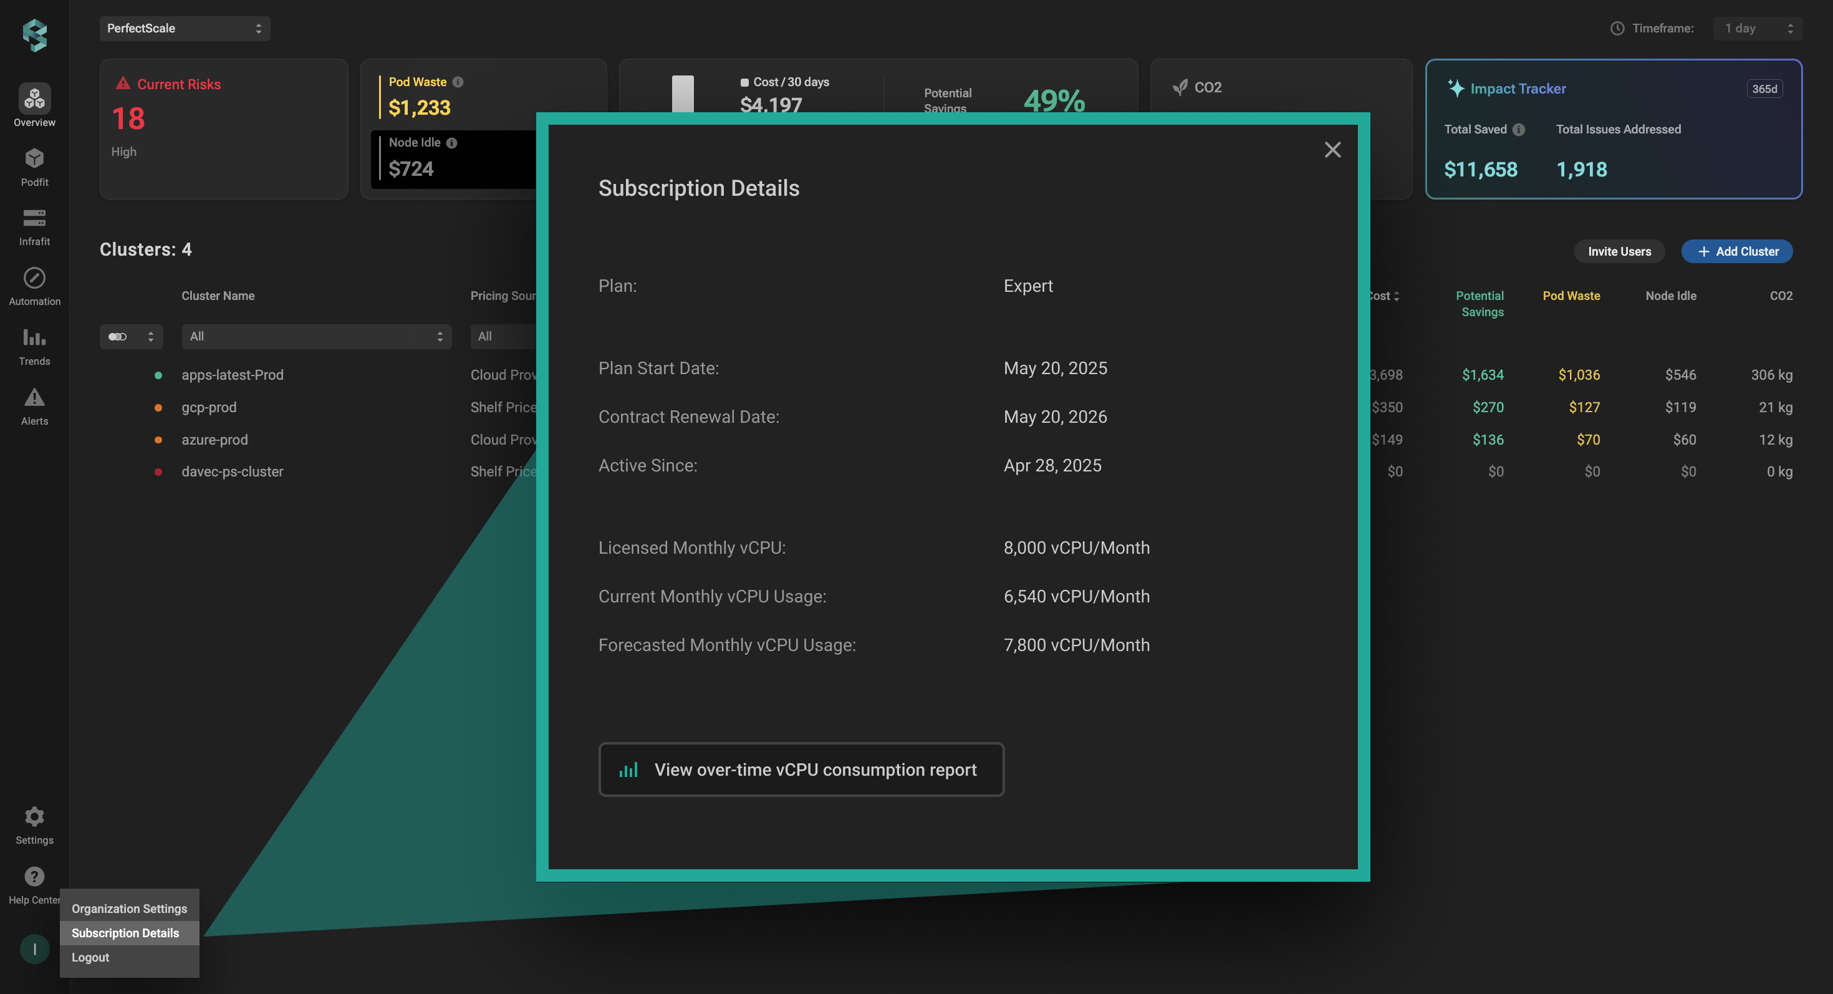
Task: Click Pod Waste info icon
Action: coord(458,82)
